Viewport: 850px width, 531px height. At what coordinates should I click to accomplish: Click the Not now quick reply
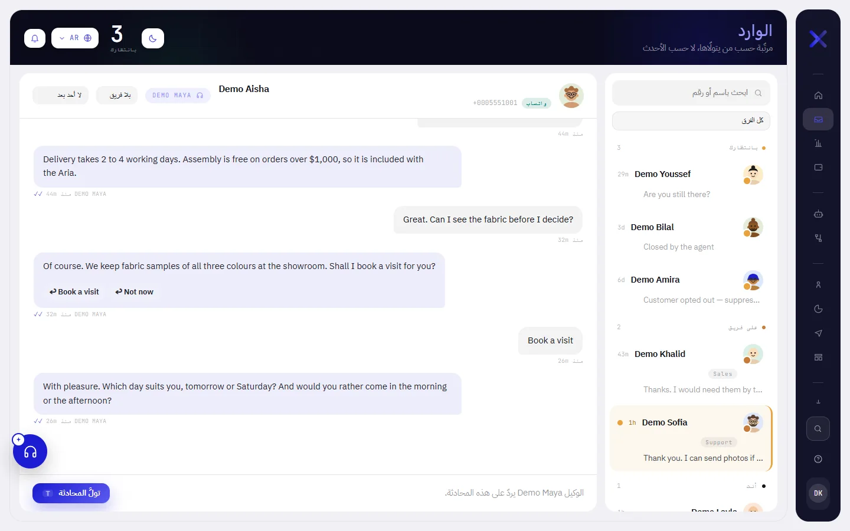[135, 292]
